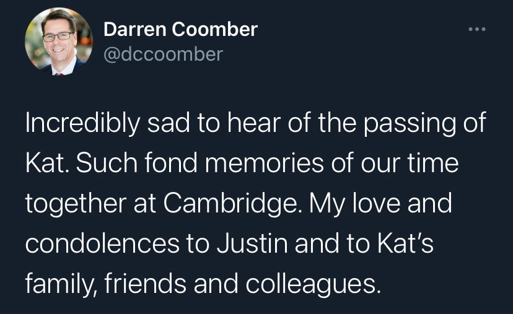The height and width of the screenshot is (314, 513).
Task: Tap Darren Coomber's profile photo
Action: click(x=58, y=42)
